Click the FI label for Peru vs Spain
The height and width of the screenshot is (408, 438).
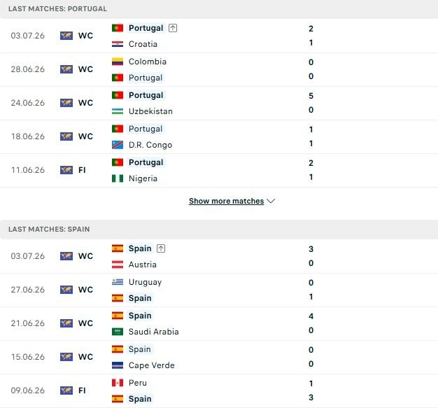(x=82, y=391)
